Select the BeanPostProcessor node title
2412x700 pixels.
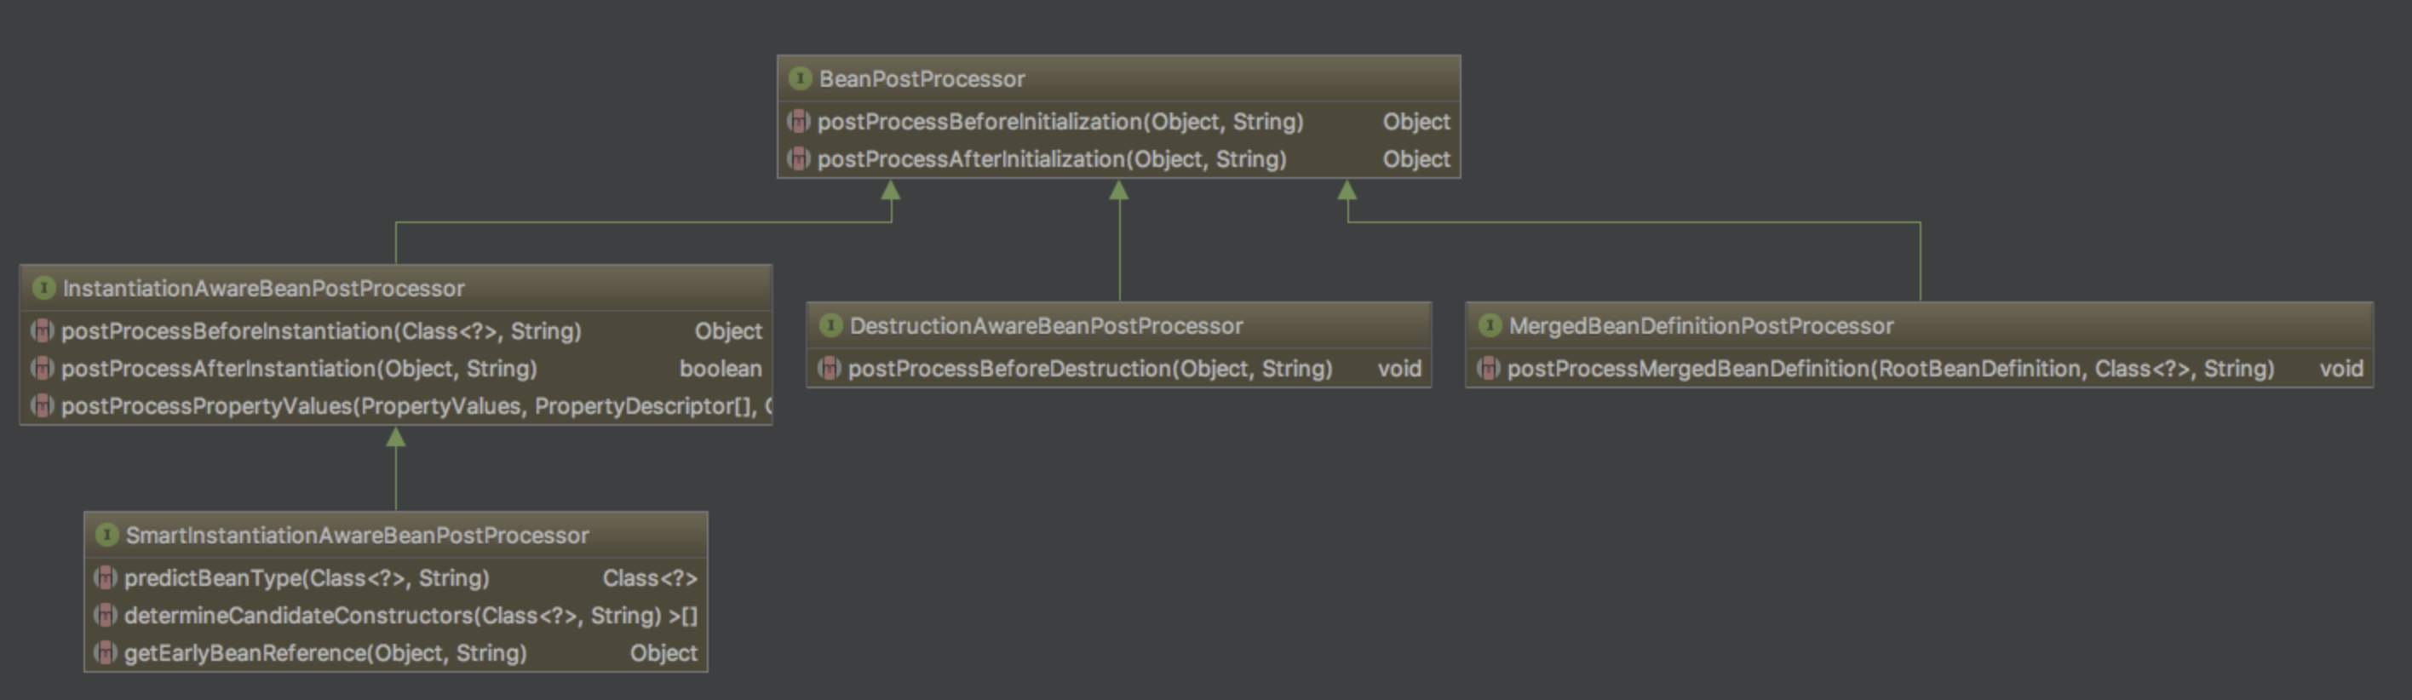click(922, 79)
